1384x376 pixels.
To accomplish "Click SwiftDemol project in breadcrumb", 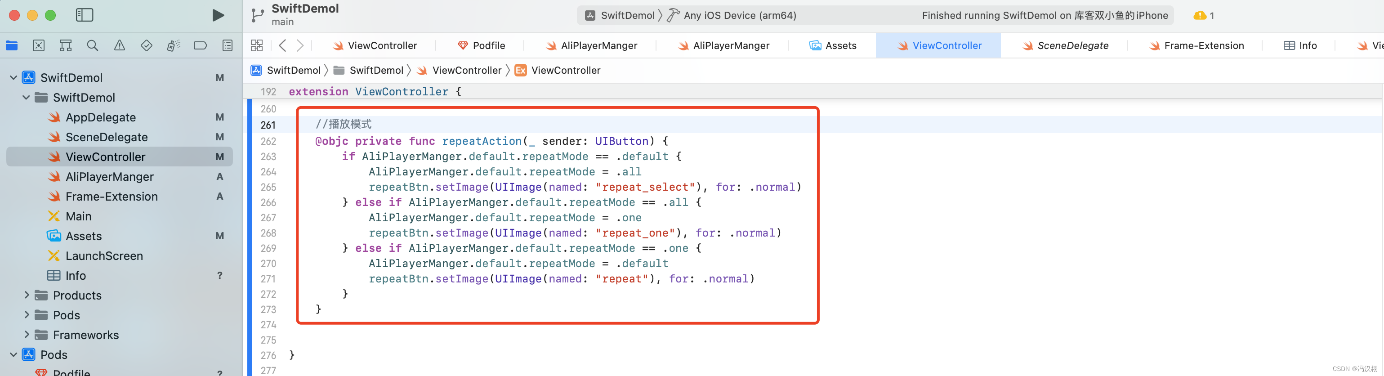I will (x=286, y=70).
